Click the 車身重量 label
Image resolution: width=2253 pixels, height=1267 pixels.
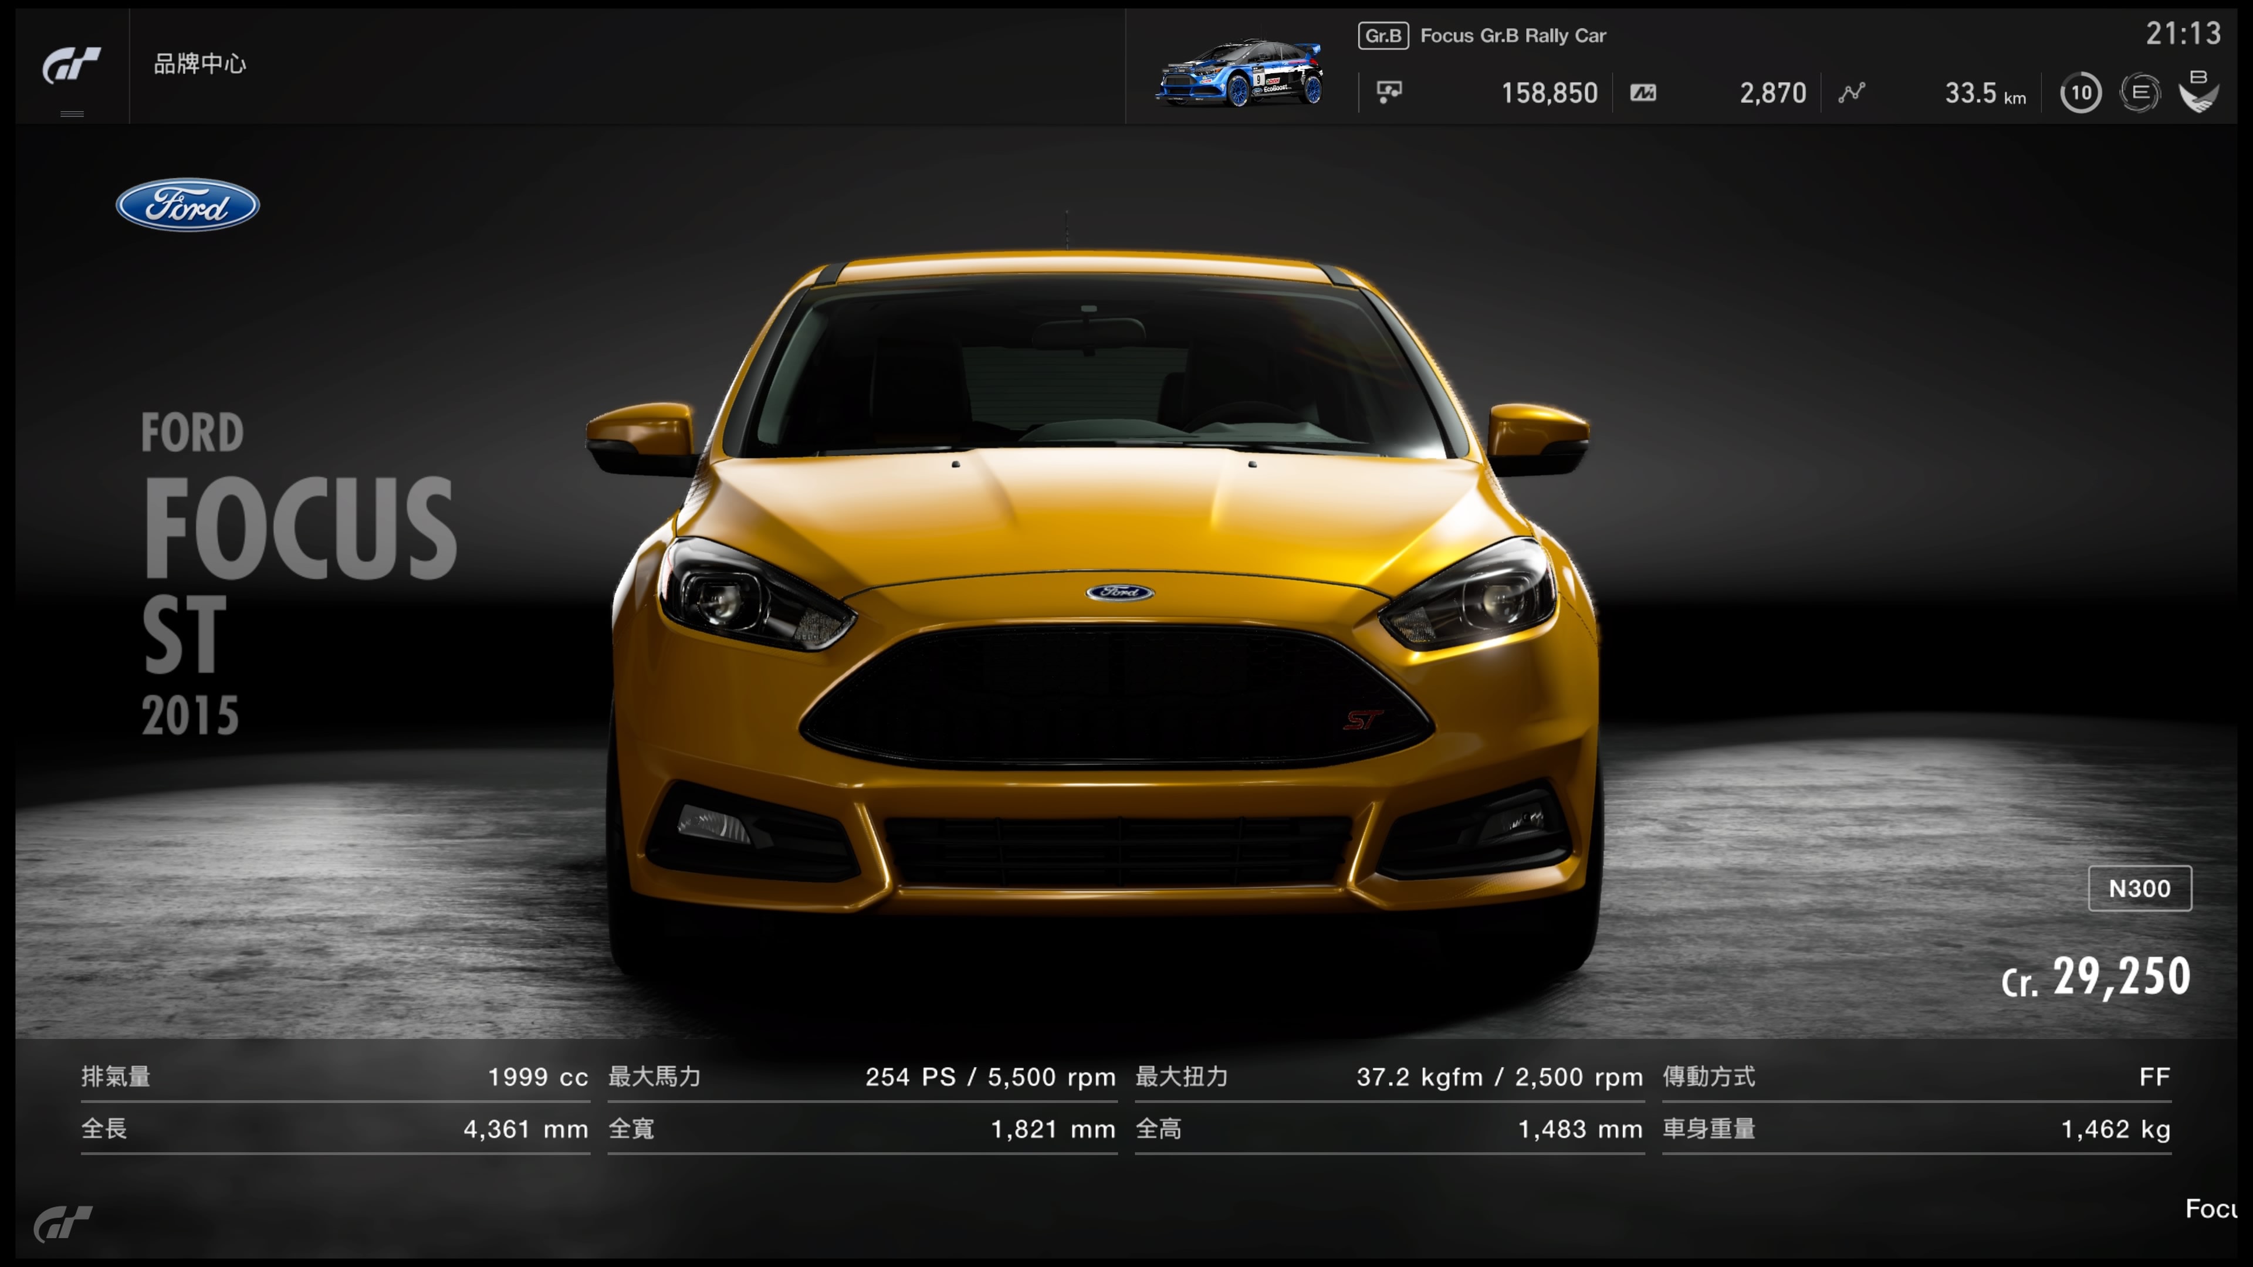pyautogui.click(x=1709, y=1129)
